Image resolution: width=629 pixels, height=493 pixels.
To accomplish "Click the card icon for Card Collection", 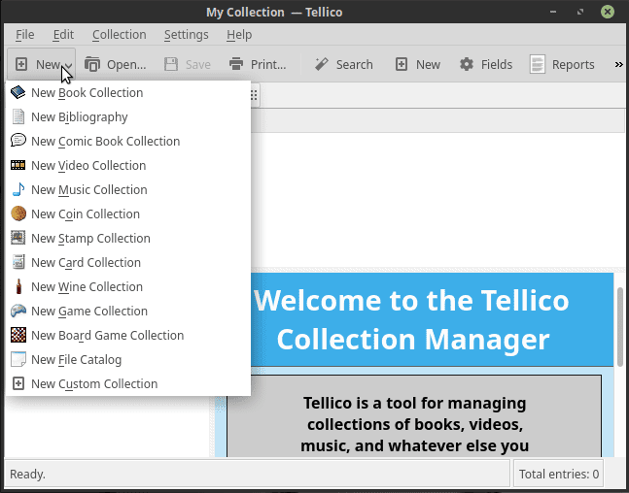I will (18, 262).
